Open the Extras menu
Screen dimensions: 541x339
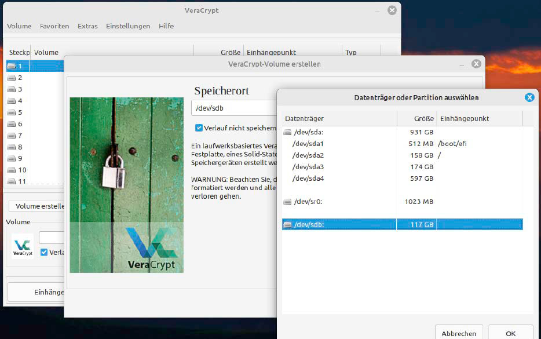87,26
